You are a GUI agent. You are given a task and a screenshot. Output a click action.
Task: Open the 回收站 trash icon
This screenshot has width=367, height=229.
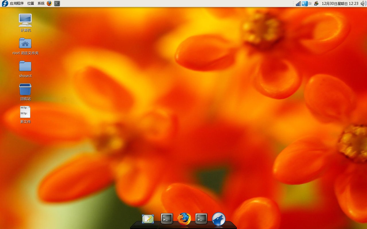click(x=25, y=89)
